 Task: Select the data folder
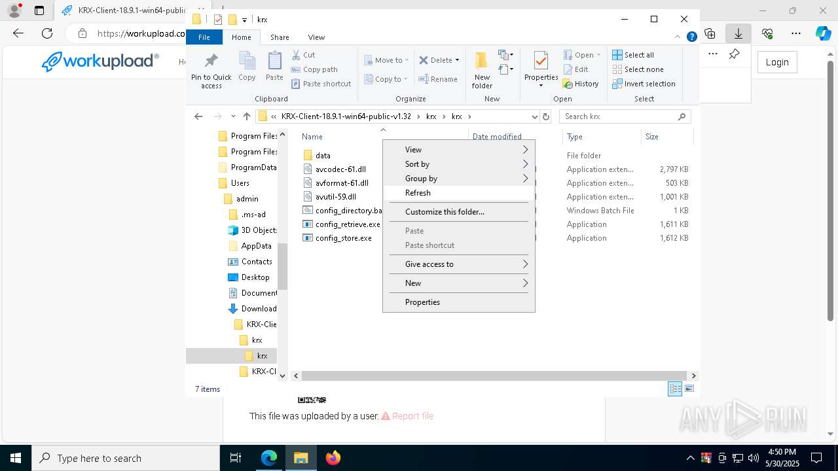click(x=317, y=156)
